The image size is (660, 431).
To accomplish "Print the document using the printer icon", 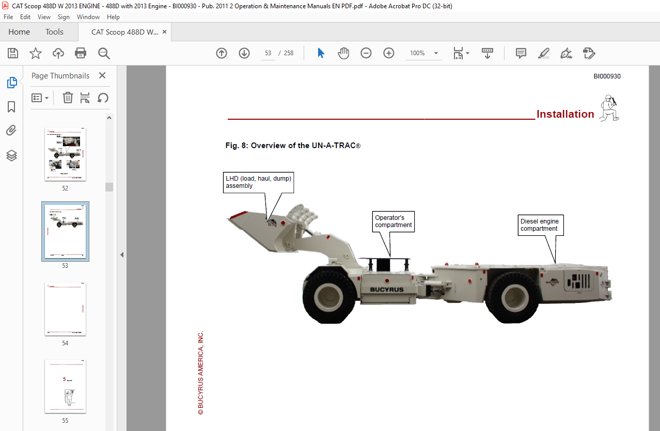I will [81, 53].
